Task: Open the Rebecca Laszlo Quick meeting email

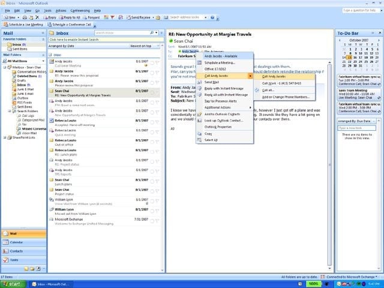Action: 104,133
